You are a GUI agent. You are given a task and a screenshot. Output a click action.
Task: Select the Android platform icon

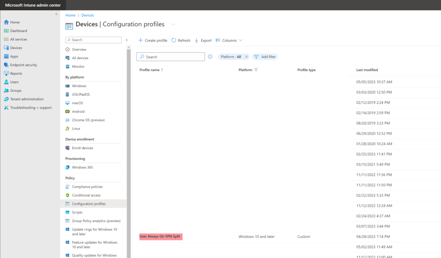pyautogui.click(x=68, y=112)
